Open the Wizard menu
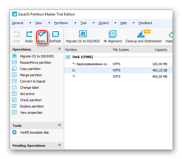182x159 pixels. (104, 23)
